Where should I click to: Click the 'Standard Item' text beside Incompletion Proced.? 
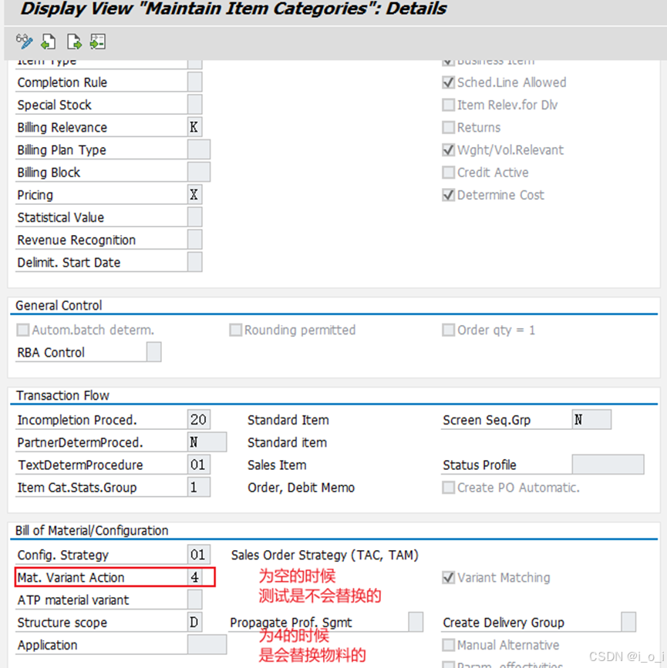click(288, 420)
